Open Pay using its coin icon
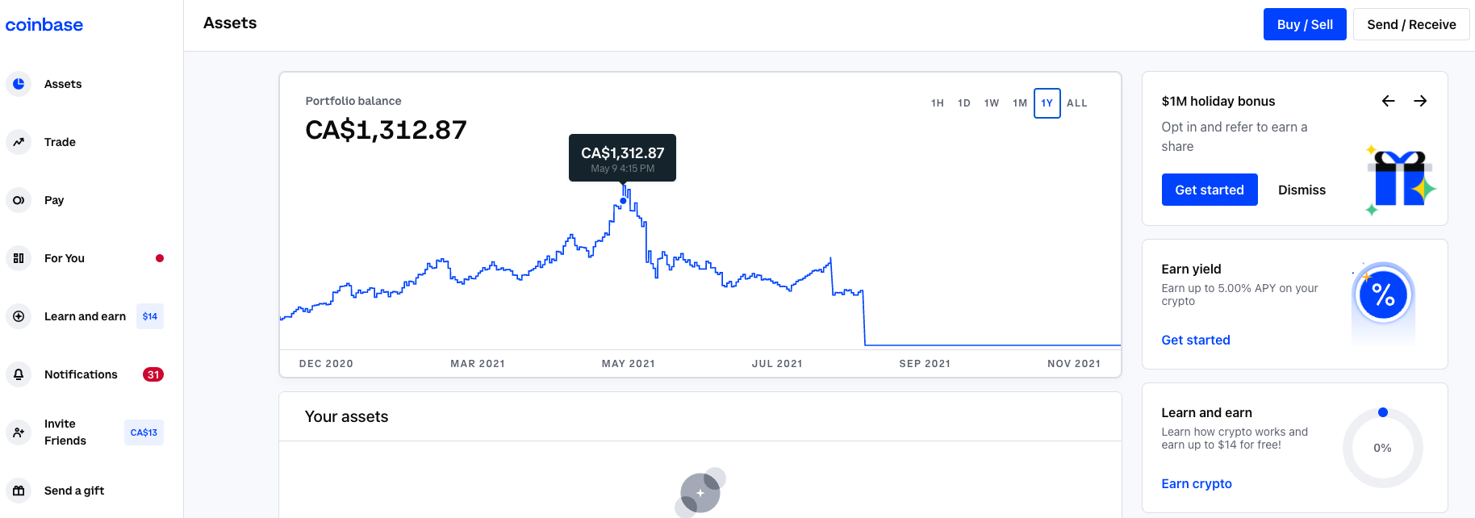 (18, 200)
